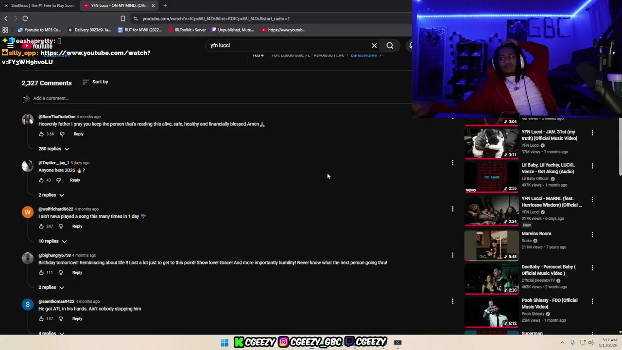Open options menu for @Toptier._.jay_1 comment
Image resolution: width=622 pixels, height=350 pixels.
[x=452, y=163]
